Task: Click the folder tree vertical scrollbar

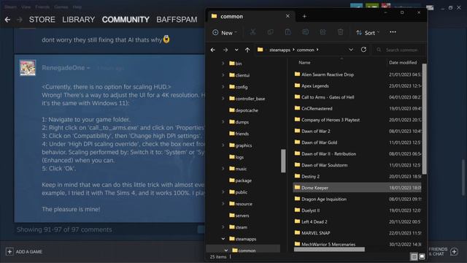Action: tap(283, 161)
